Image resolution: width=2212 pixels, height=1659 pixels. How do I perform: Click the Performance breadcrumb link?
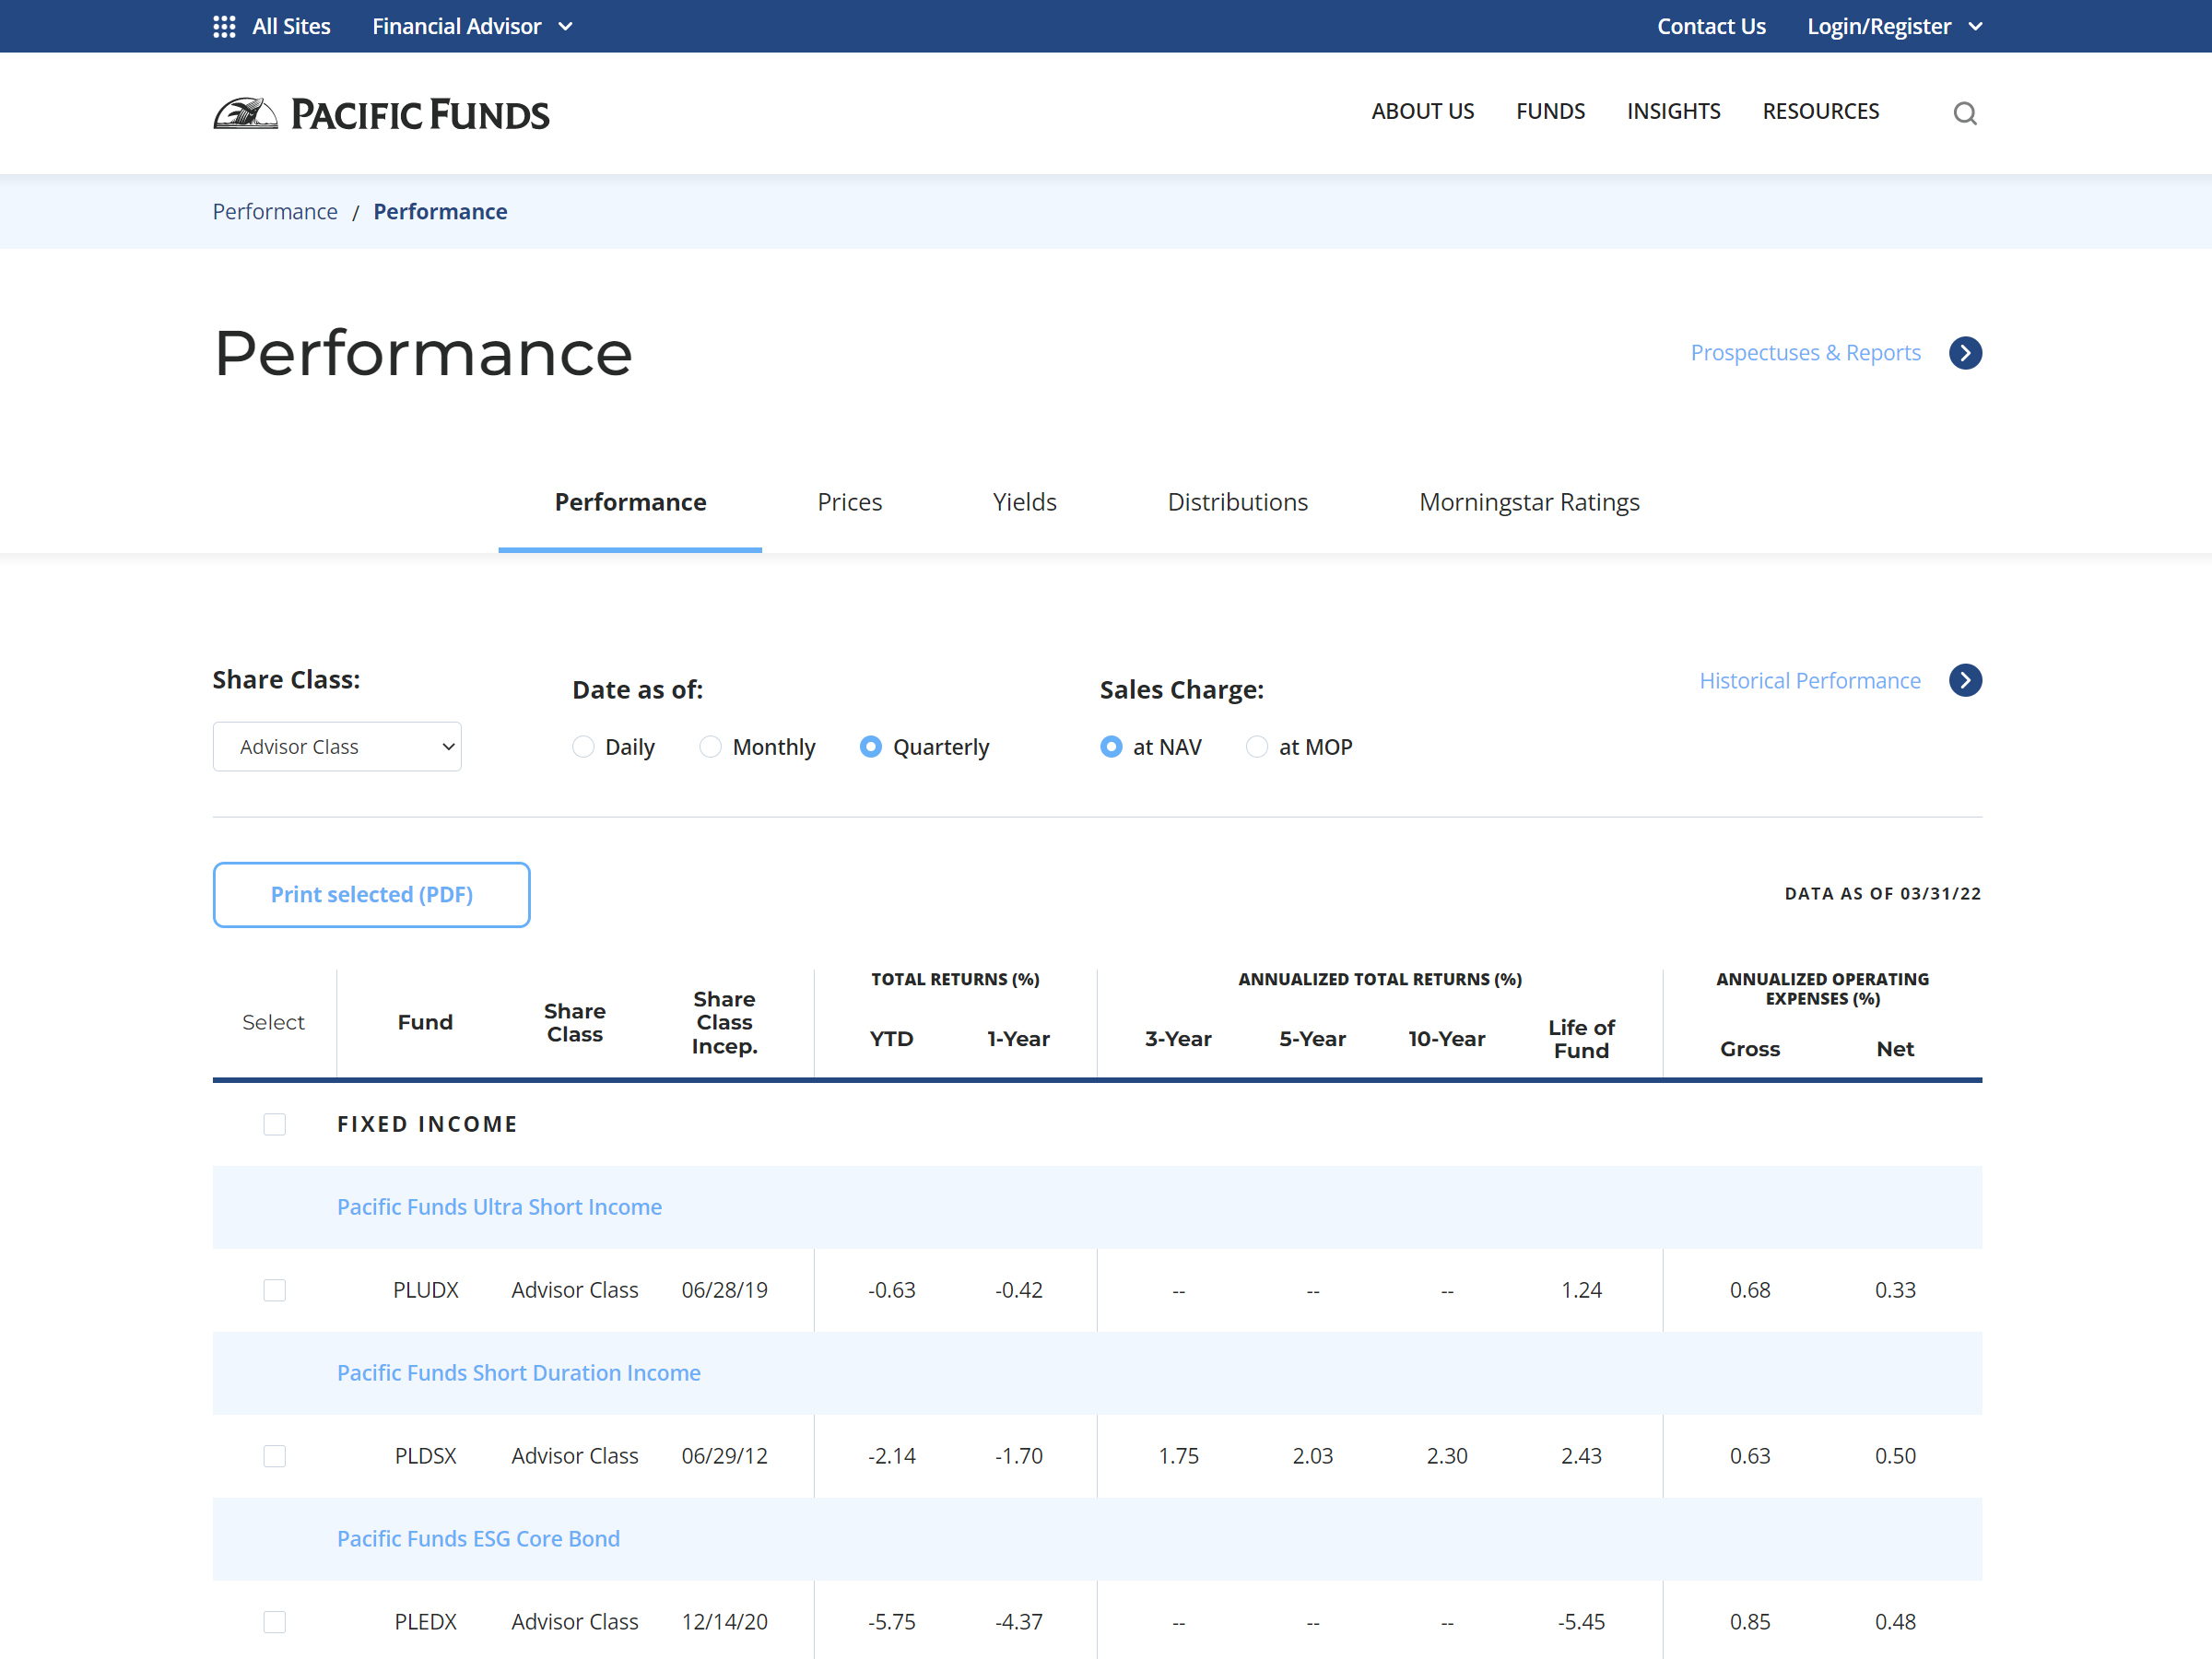[x=275, y=212]
